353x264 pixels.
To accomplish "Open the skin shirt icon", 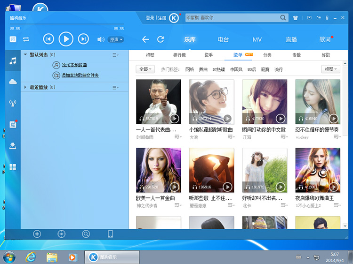I will click(296, 18).
